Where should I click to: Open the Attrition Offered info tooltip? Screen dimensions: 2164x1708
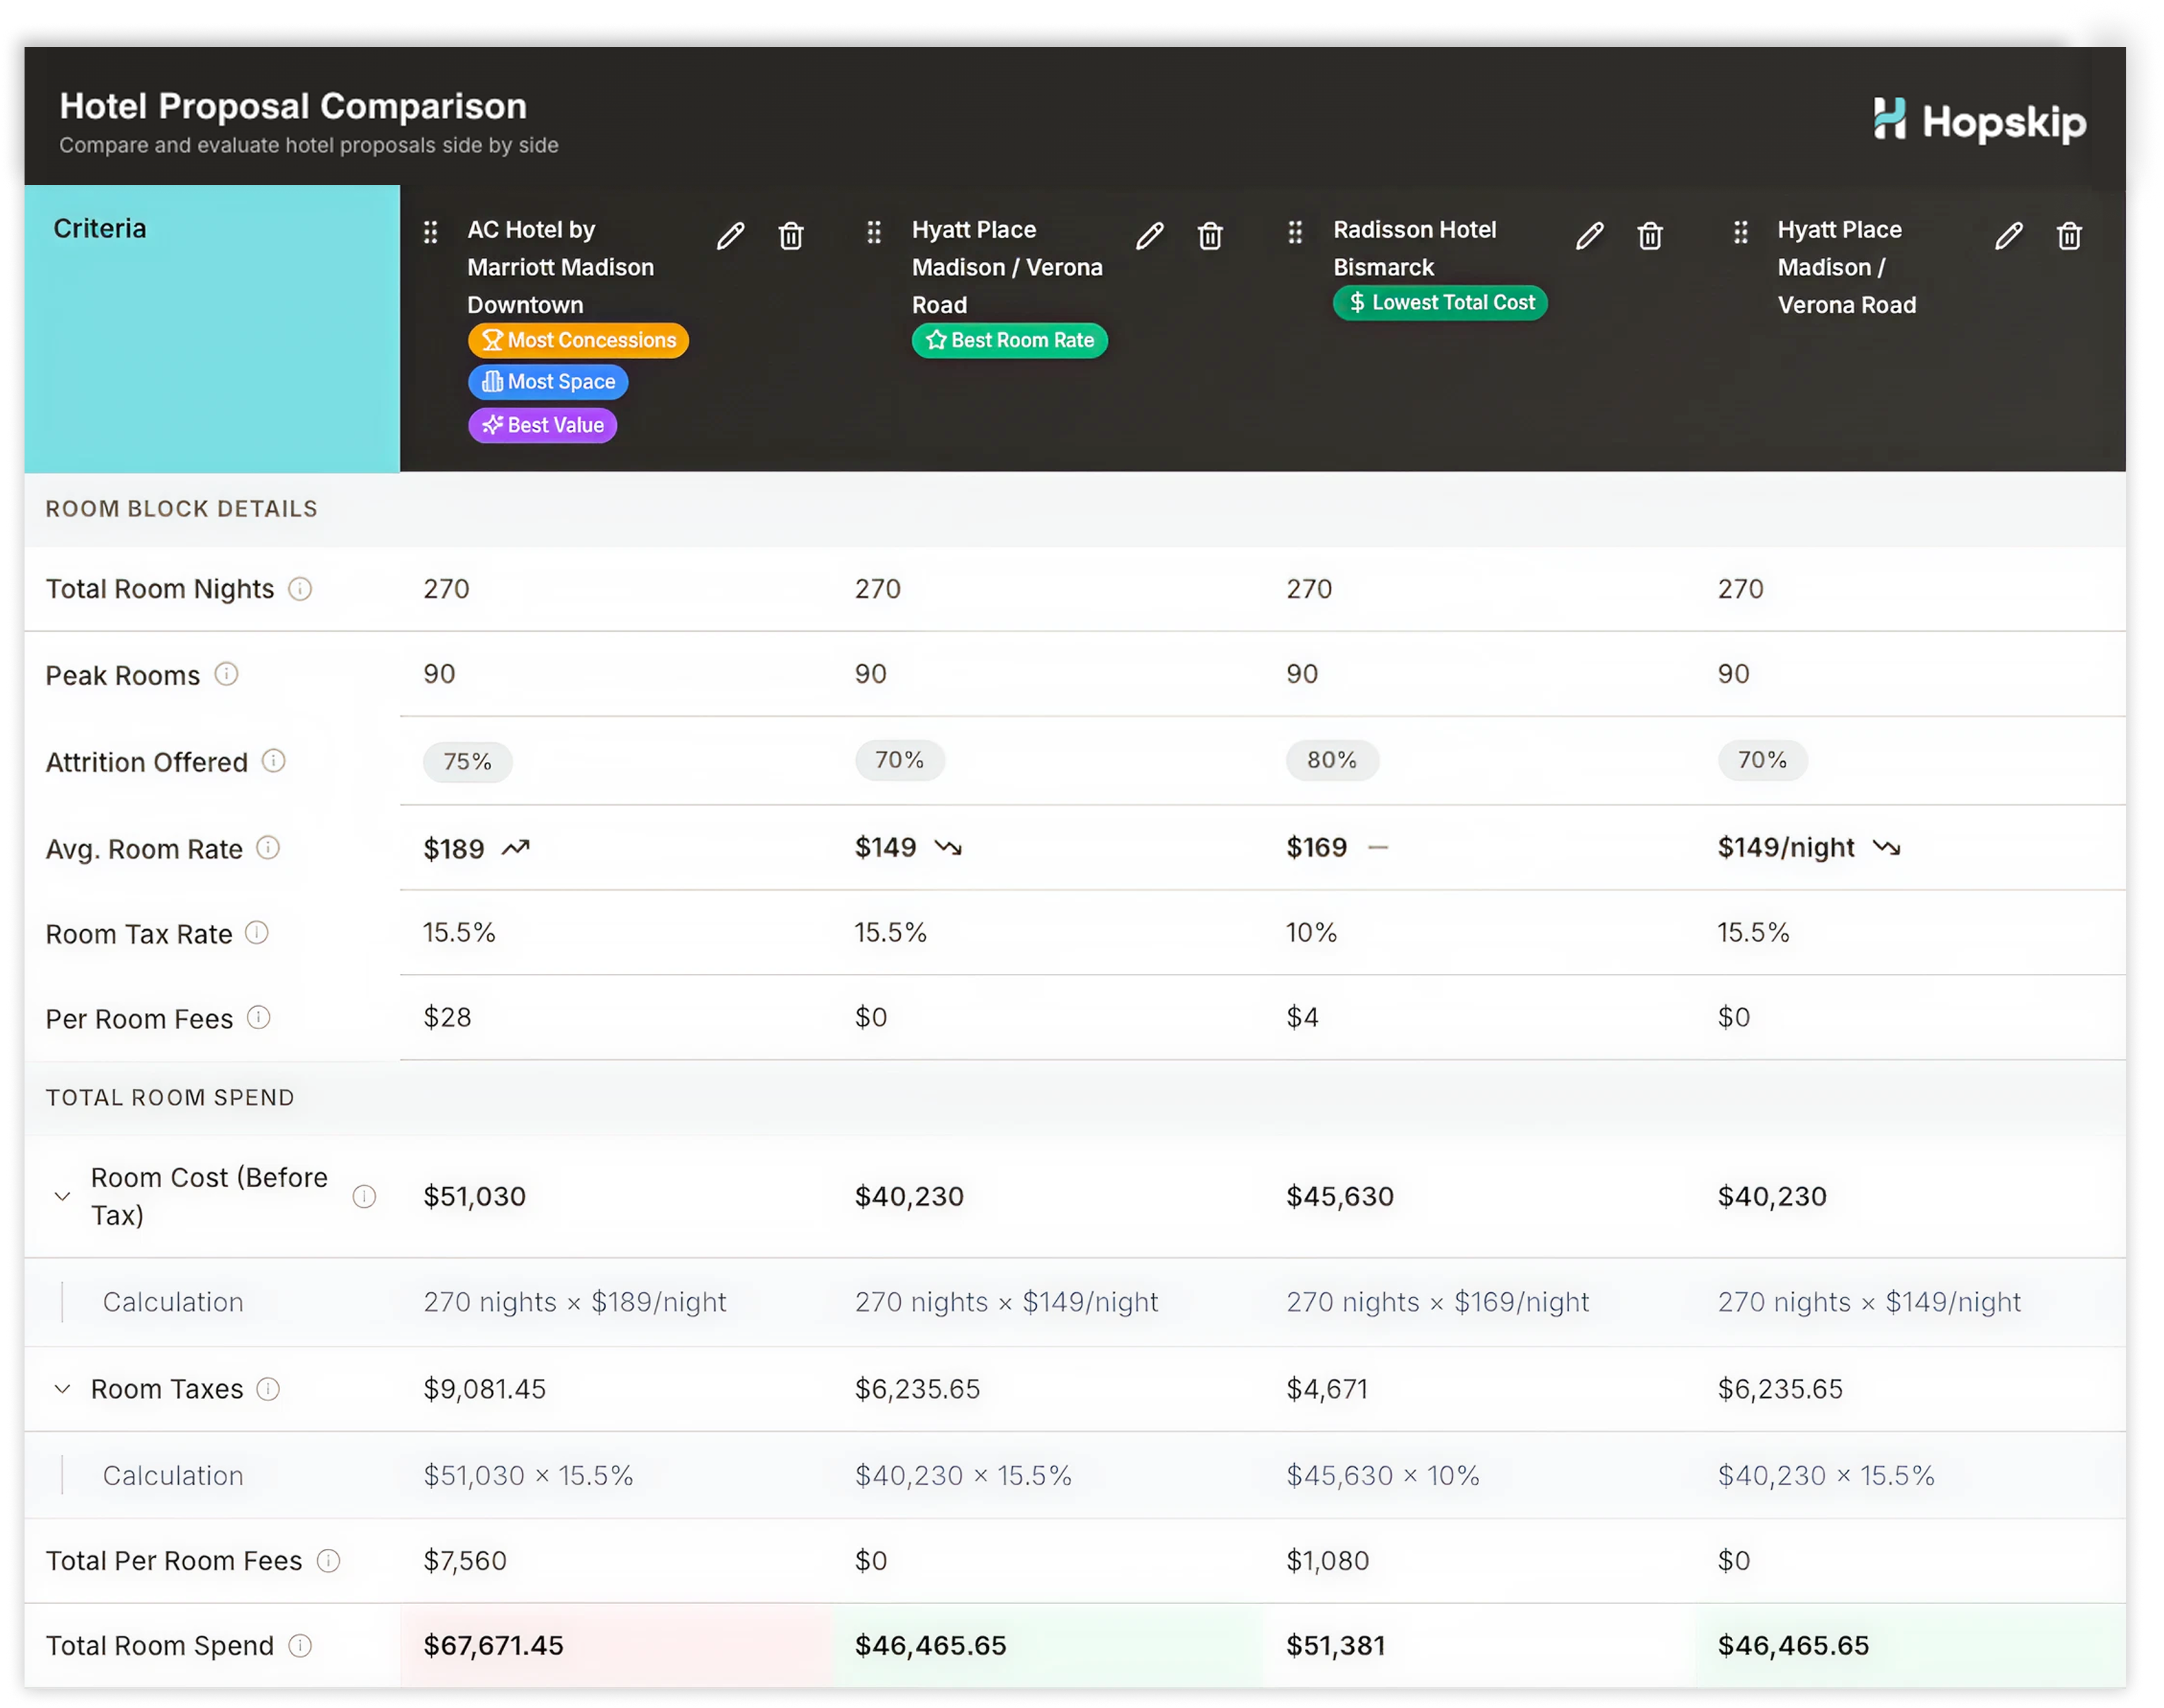point(273,761)
